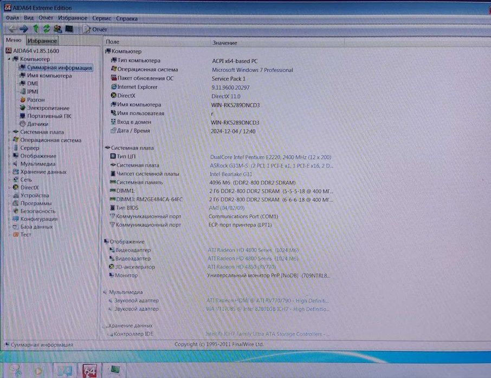Expand the Хранение данных tree node
Screen dimensions: 491x378
tap(9, 171)
